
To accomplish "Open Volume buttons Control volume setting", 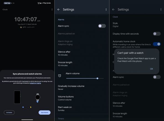I will tap(82, 98).
